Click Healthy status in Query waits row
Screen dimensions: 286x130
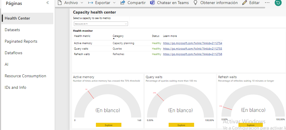[x=156, y=49]
